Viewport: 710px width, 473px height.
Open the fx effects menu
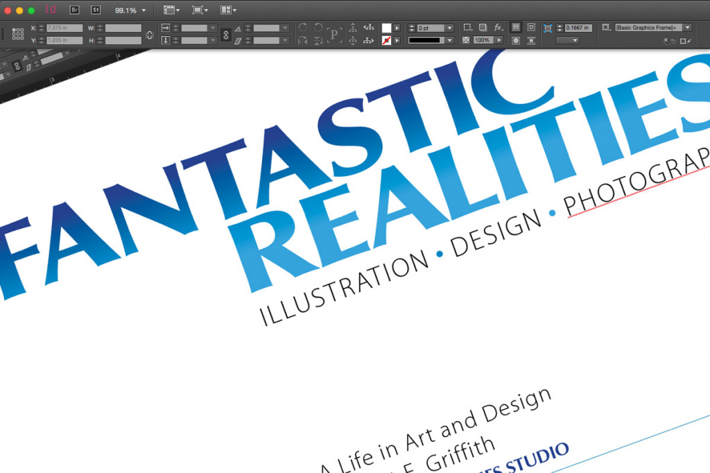[x=499, y=28]
